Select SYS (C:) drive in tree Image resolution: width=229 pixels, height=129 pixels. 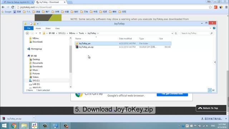(36, 81)
